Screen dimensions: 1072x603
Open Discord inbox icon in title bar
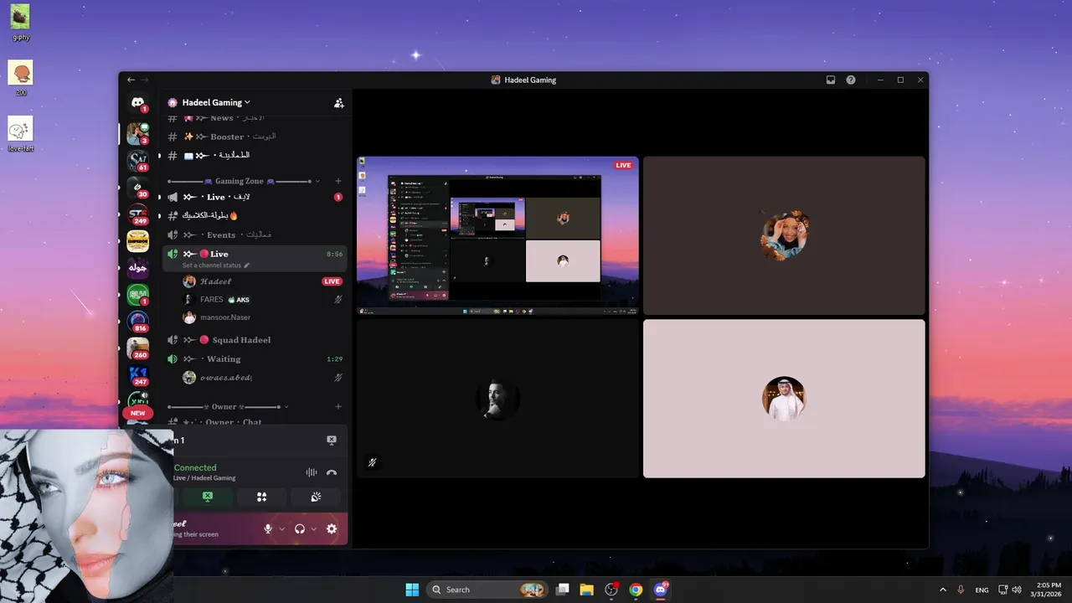[831, 80]
